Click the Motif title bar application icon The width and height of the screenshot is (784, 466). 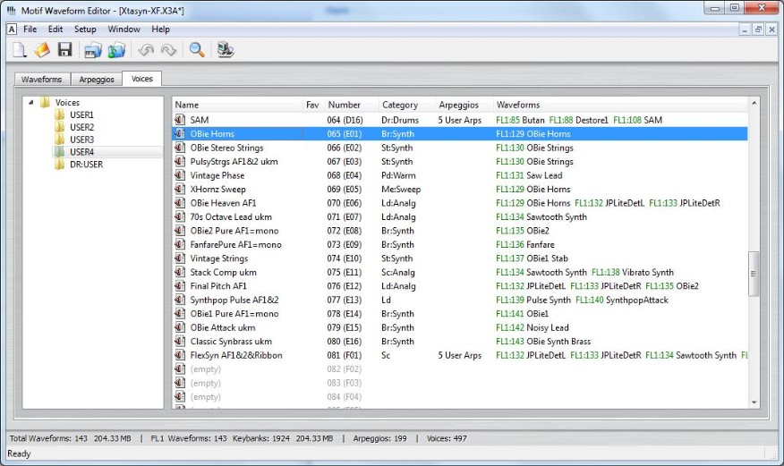(x=12, y=11)
